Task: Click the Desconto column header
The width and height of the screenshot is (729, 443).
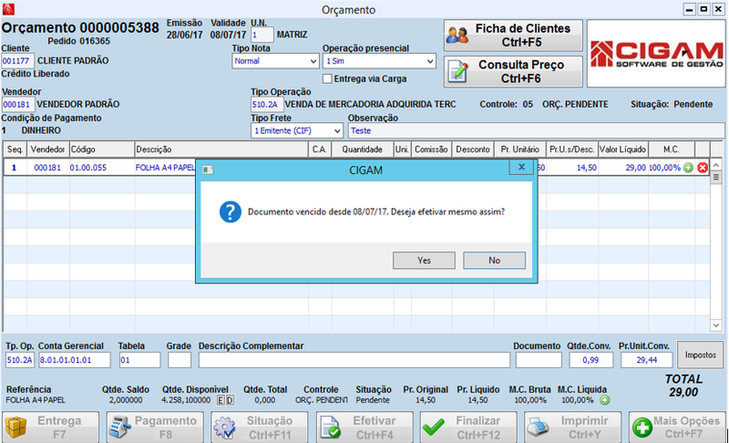Action: [x=473, y=149]
